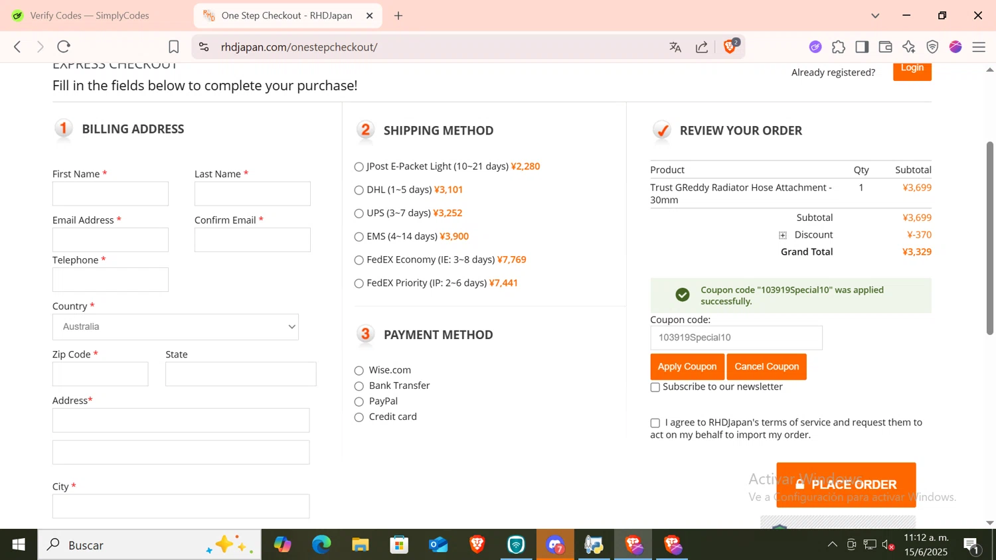This screenshot has width=996, height=560.
Task: Open the Discord icon in taskbar
Action: click(555, 545)
